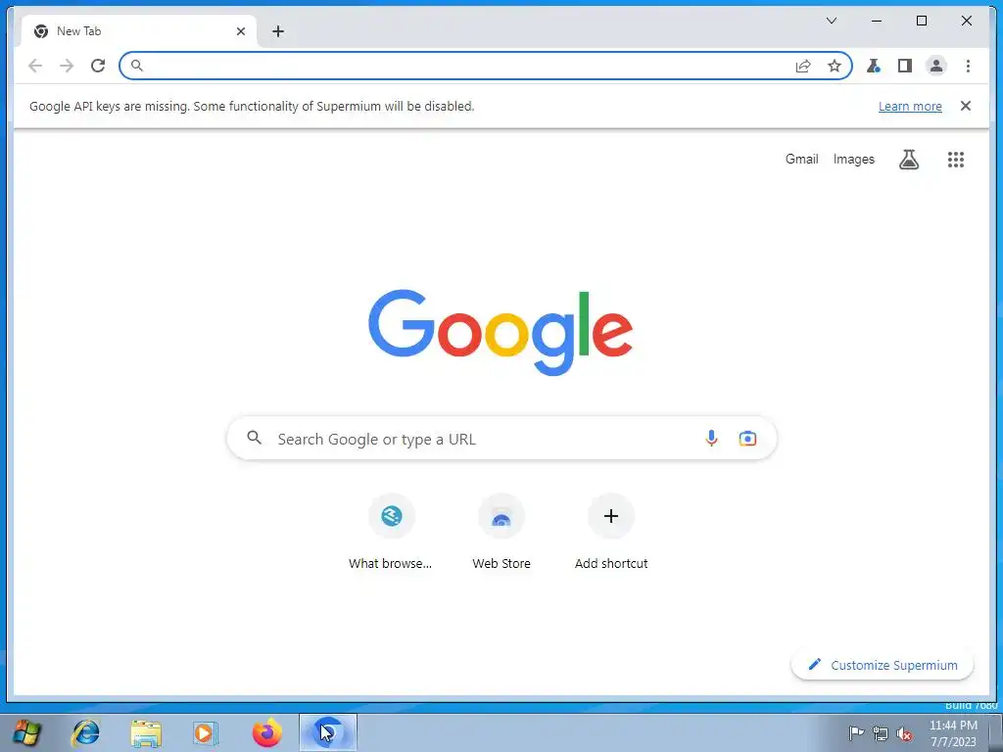This screenshot has width=1003, height=752.
Task: Focus the Search Google or type a URL box
Action: tap(501, 439)
